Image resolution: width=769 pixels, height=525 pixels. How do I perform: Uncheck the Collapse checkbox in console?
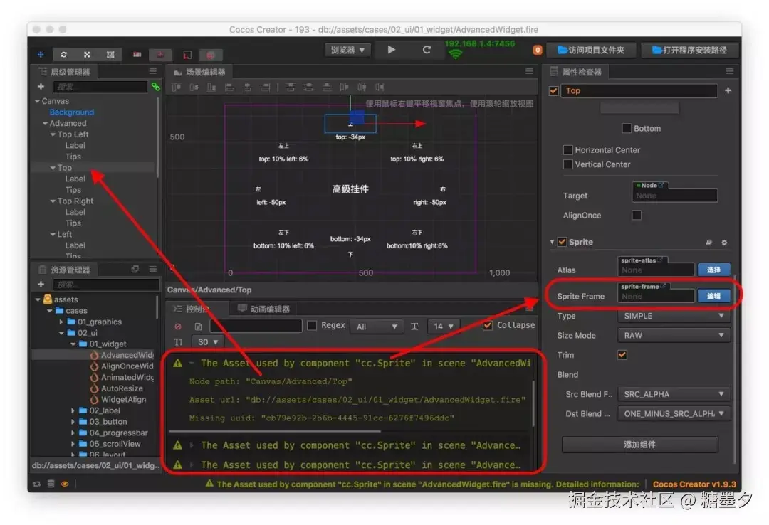tap(488, 326)
